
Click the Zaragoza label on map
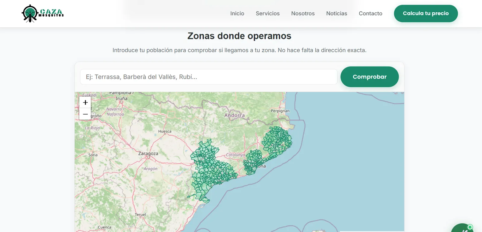coord(148,153)
